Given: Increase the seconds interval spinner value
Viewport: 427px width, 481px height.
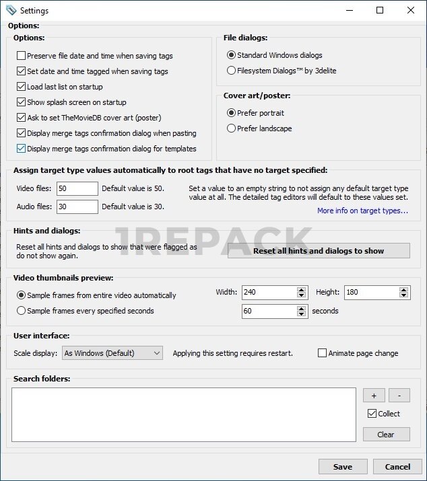Looking at the screenshot, I should pyautogui.click(x=302, y=308).
